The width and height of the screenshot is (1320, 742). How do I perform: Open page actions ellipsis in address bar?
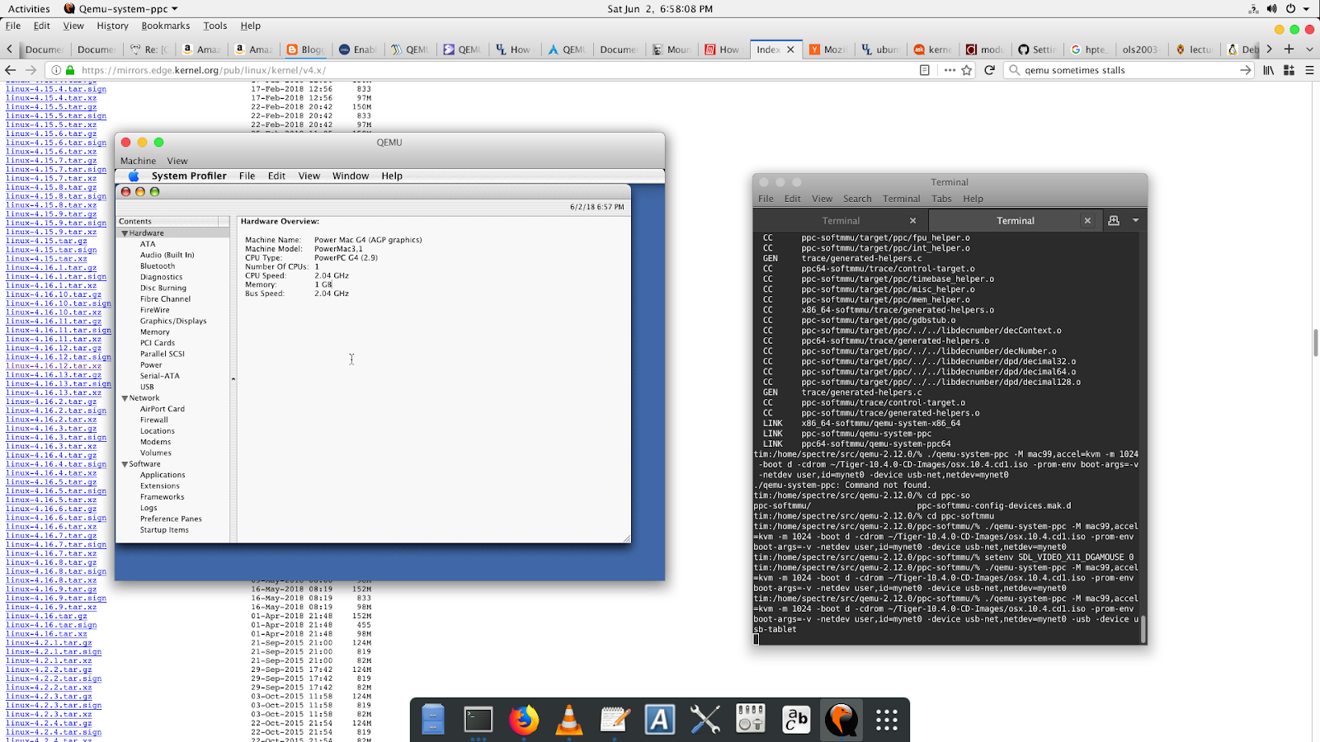pos(950,70)
